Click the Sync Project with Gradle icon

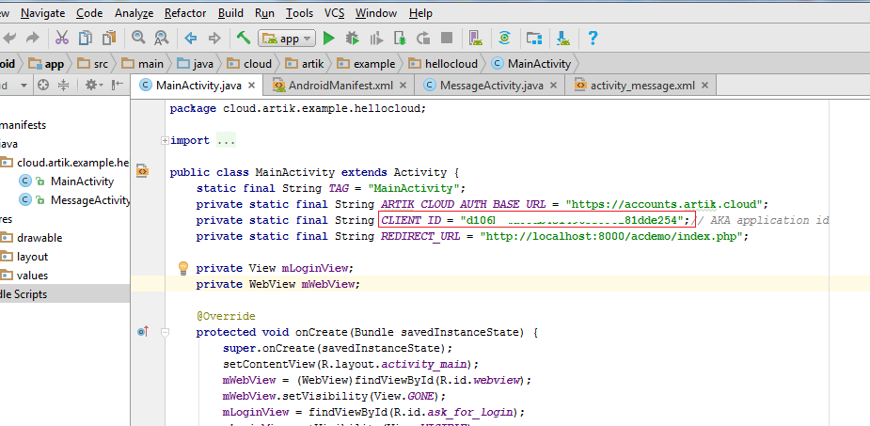(x=504, y=38)
